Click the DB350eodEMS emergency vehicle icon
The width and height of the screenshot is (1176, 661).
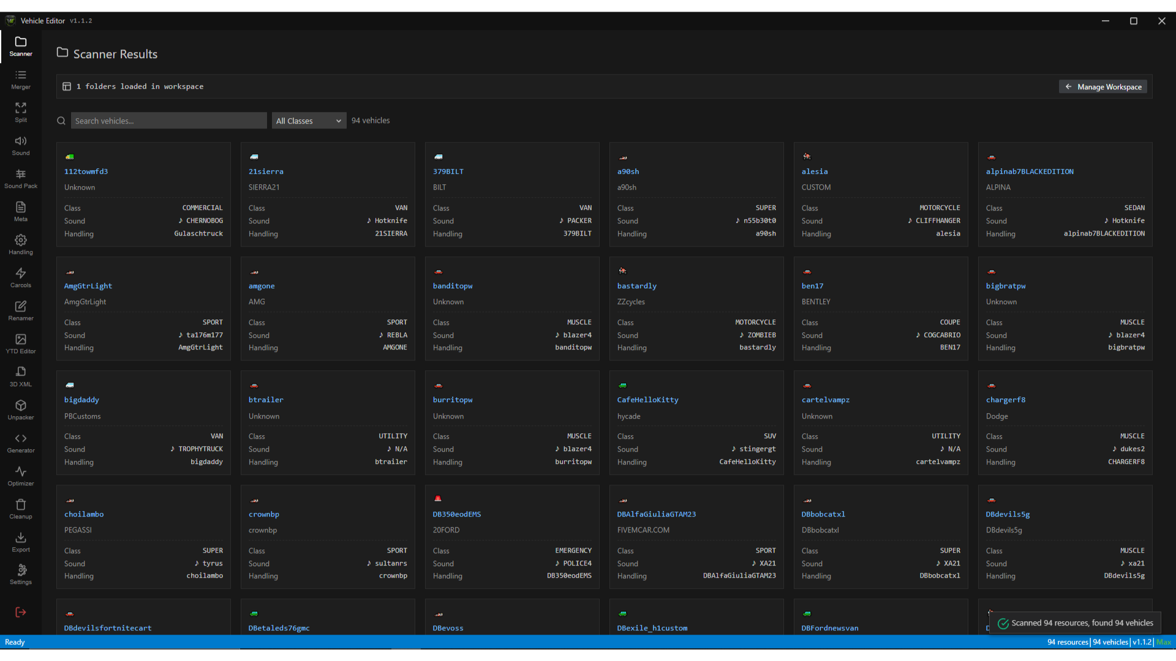tap(438, 499)
